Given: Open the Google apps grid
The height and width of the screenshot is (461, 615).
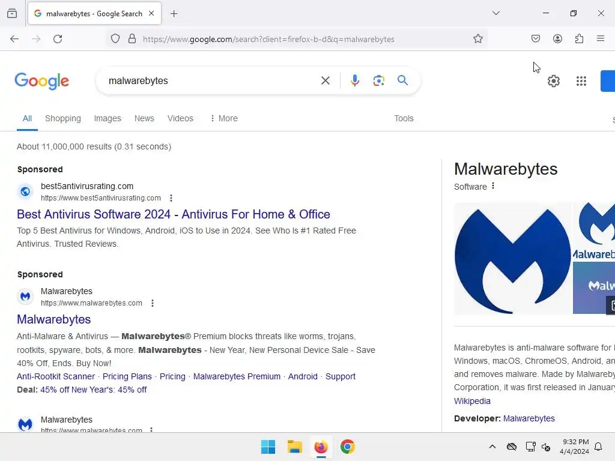Looking at the screenshot, I should tap(581, 81).
